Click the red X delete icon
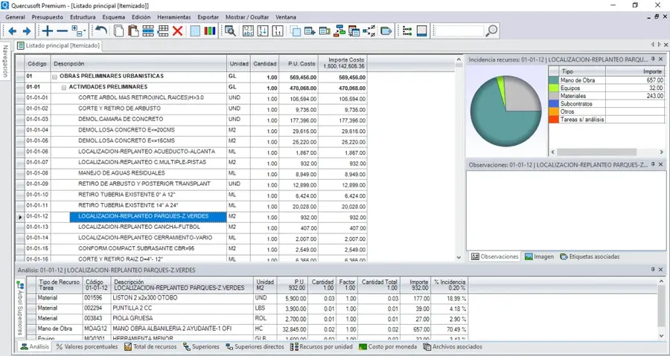670x356 pixels. pyautogui.click(x=177, y=31)
